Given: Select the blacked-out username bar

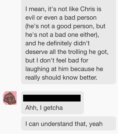Looking at the screenshot, I should click(52, 98).
